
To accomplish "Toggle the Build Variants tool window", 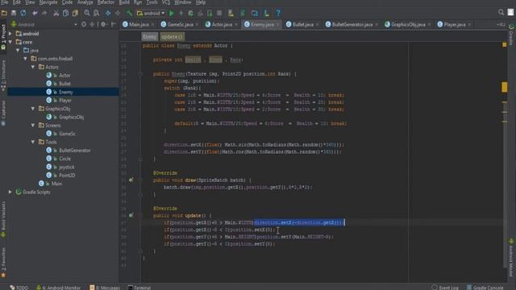I will coord(3,218).
